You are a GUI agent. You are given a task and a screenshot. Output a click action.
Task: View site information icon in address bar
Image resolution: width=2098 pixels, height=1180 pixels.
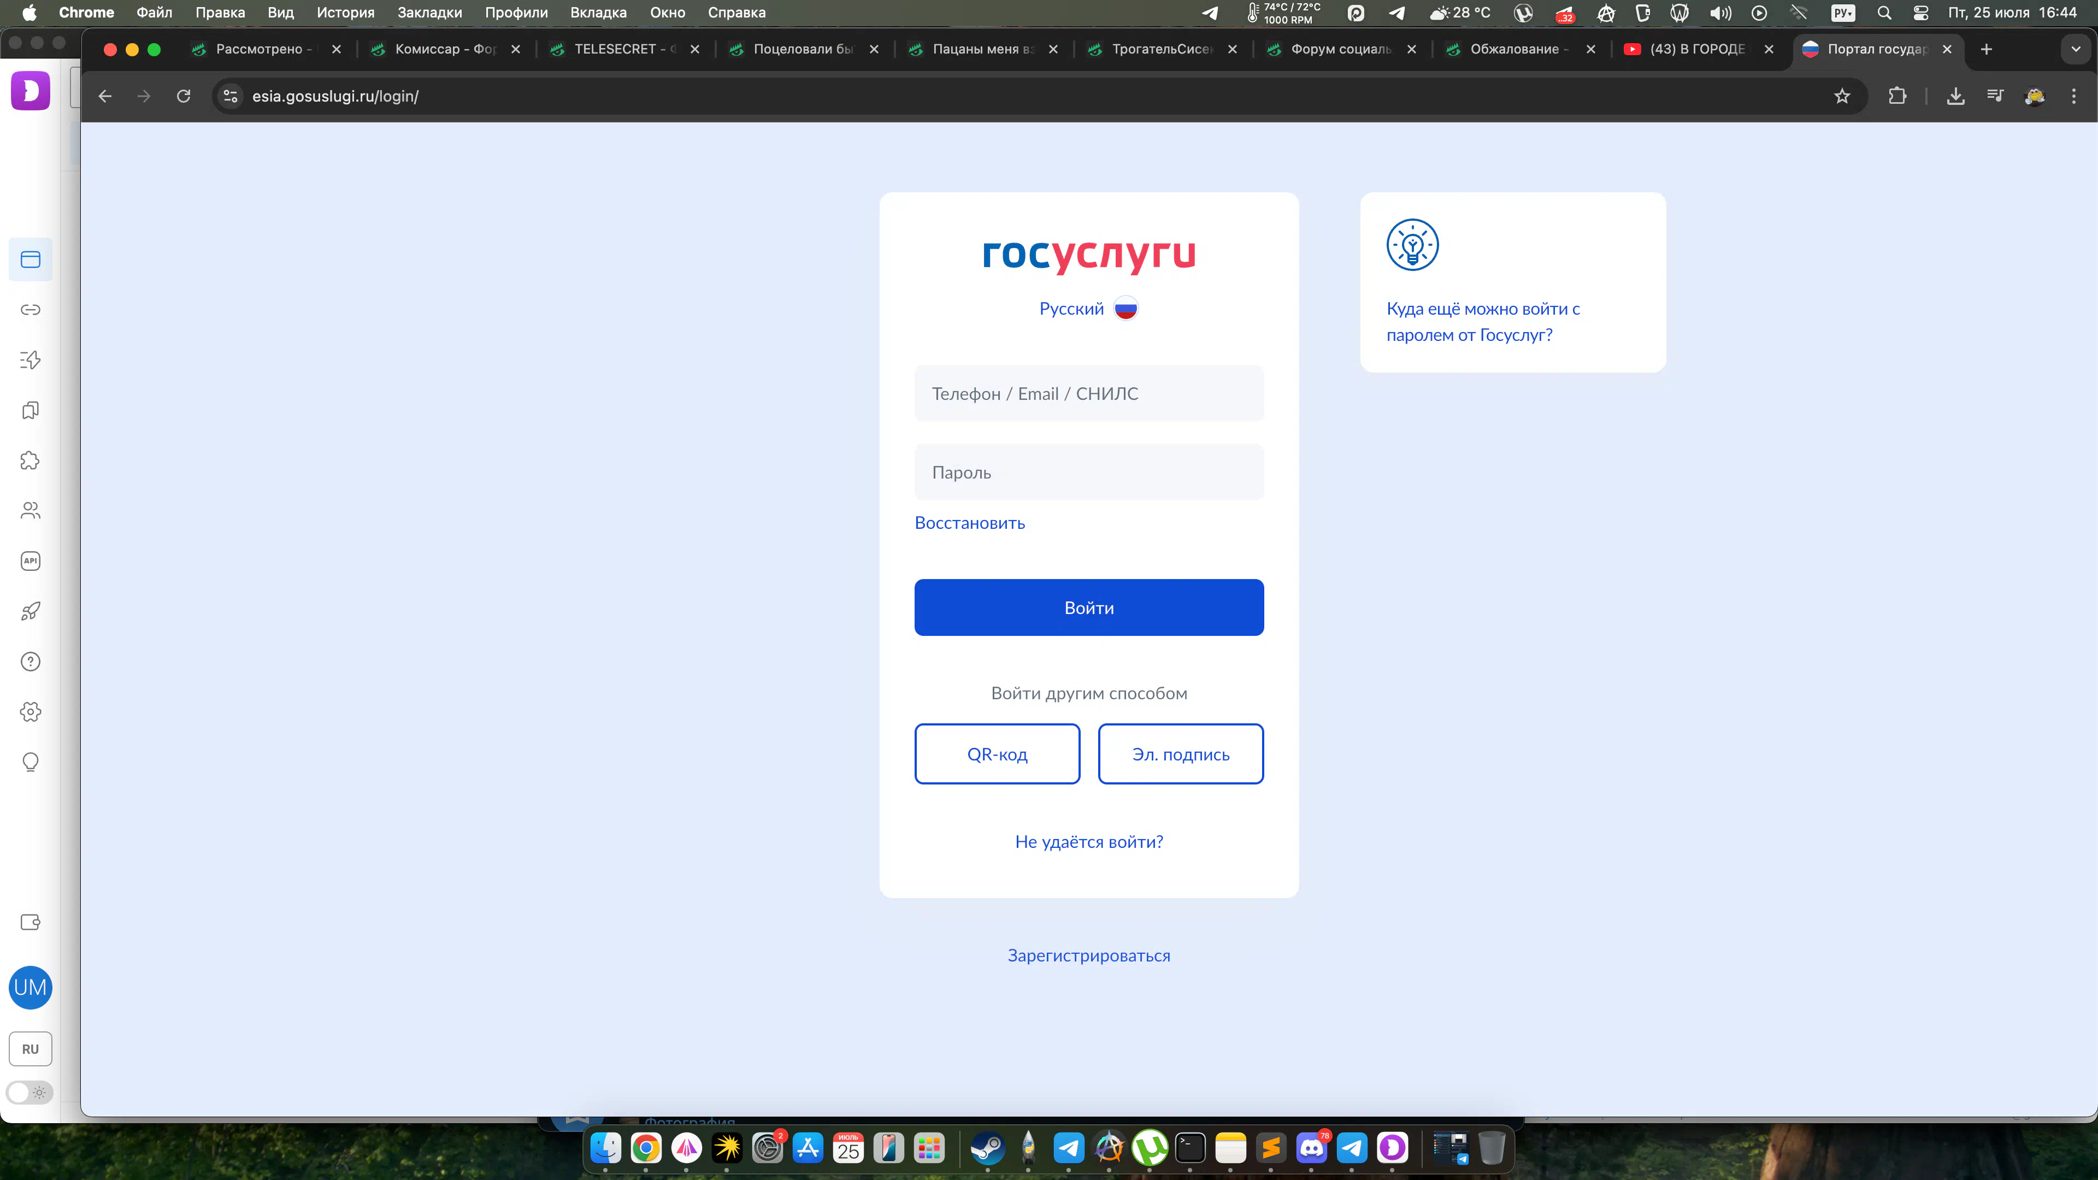click(231, 96)
